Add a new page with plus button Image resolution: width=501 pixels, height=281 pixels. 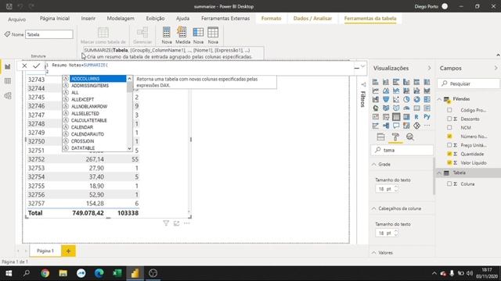click(68, 251)
